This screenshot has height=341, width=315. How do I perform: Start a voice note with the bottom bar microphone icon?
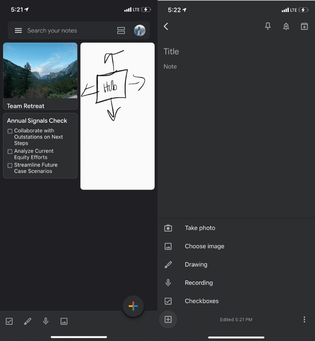[45, 321]
